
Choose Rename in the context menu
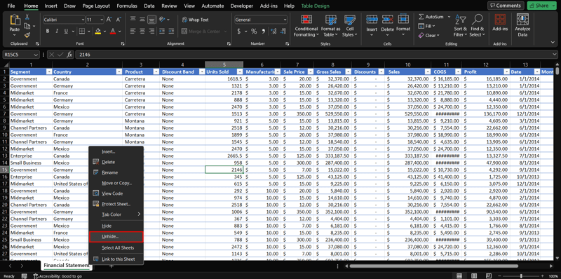116,172
